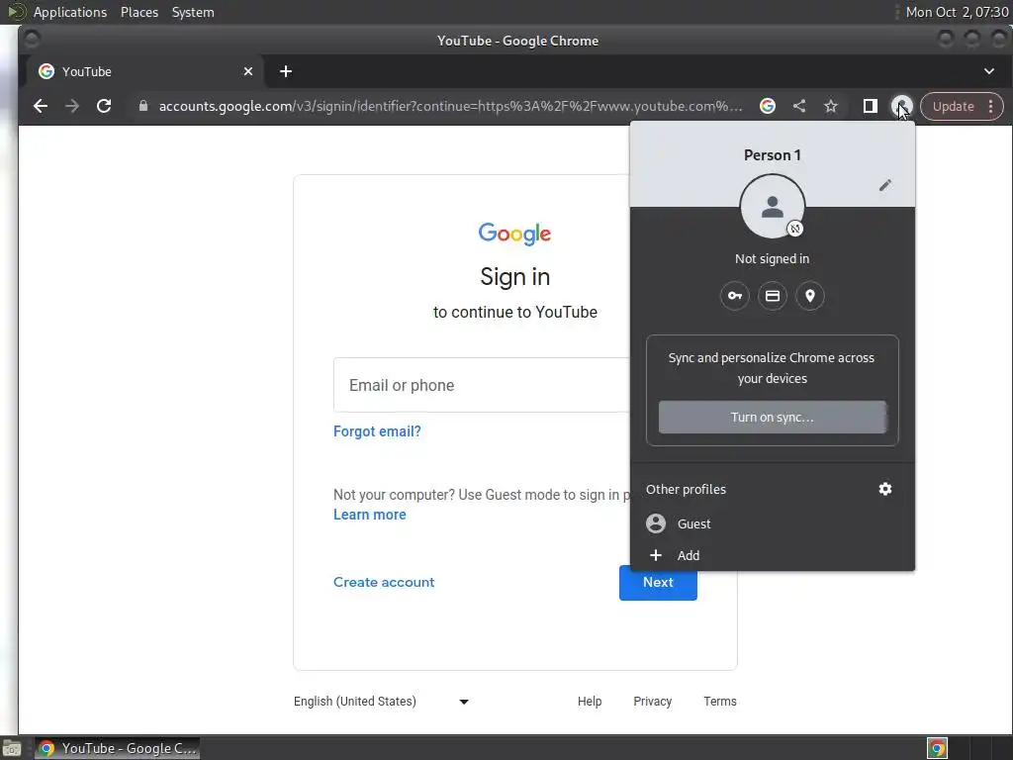Click the Person 1 profile avatar picture
Viewport: 1013px width, 760px height.
click(x=772, y=207)
